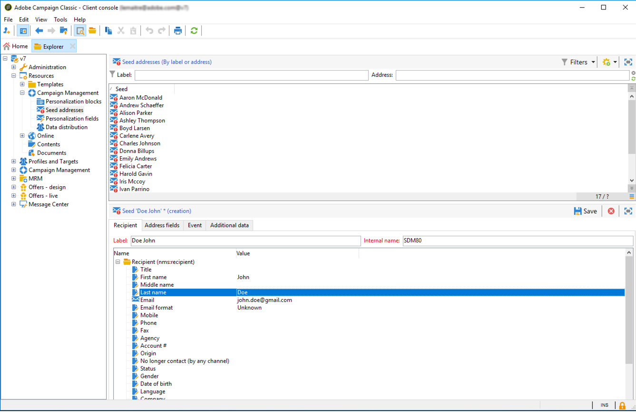Switch to the Home tab
Screen dimensions: 636x413
pyautogui.click(x=16, y=46)
